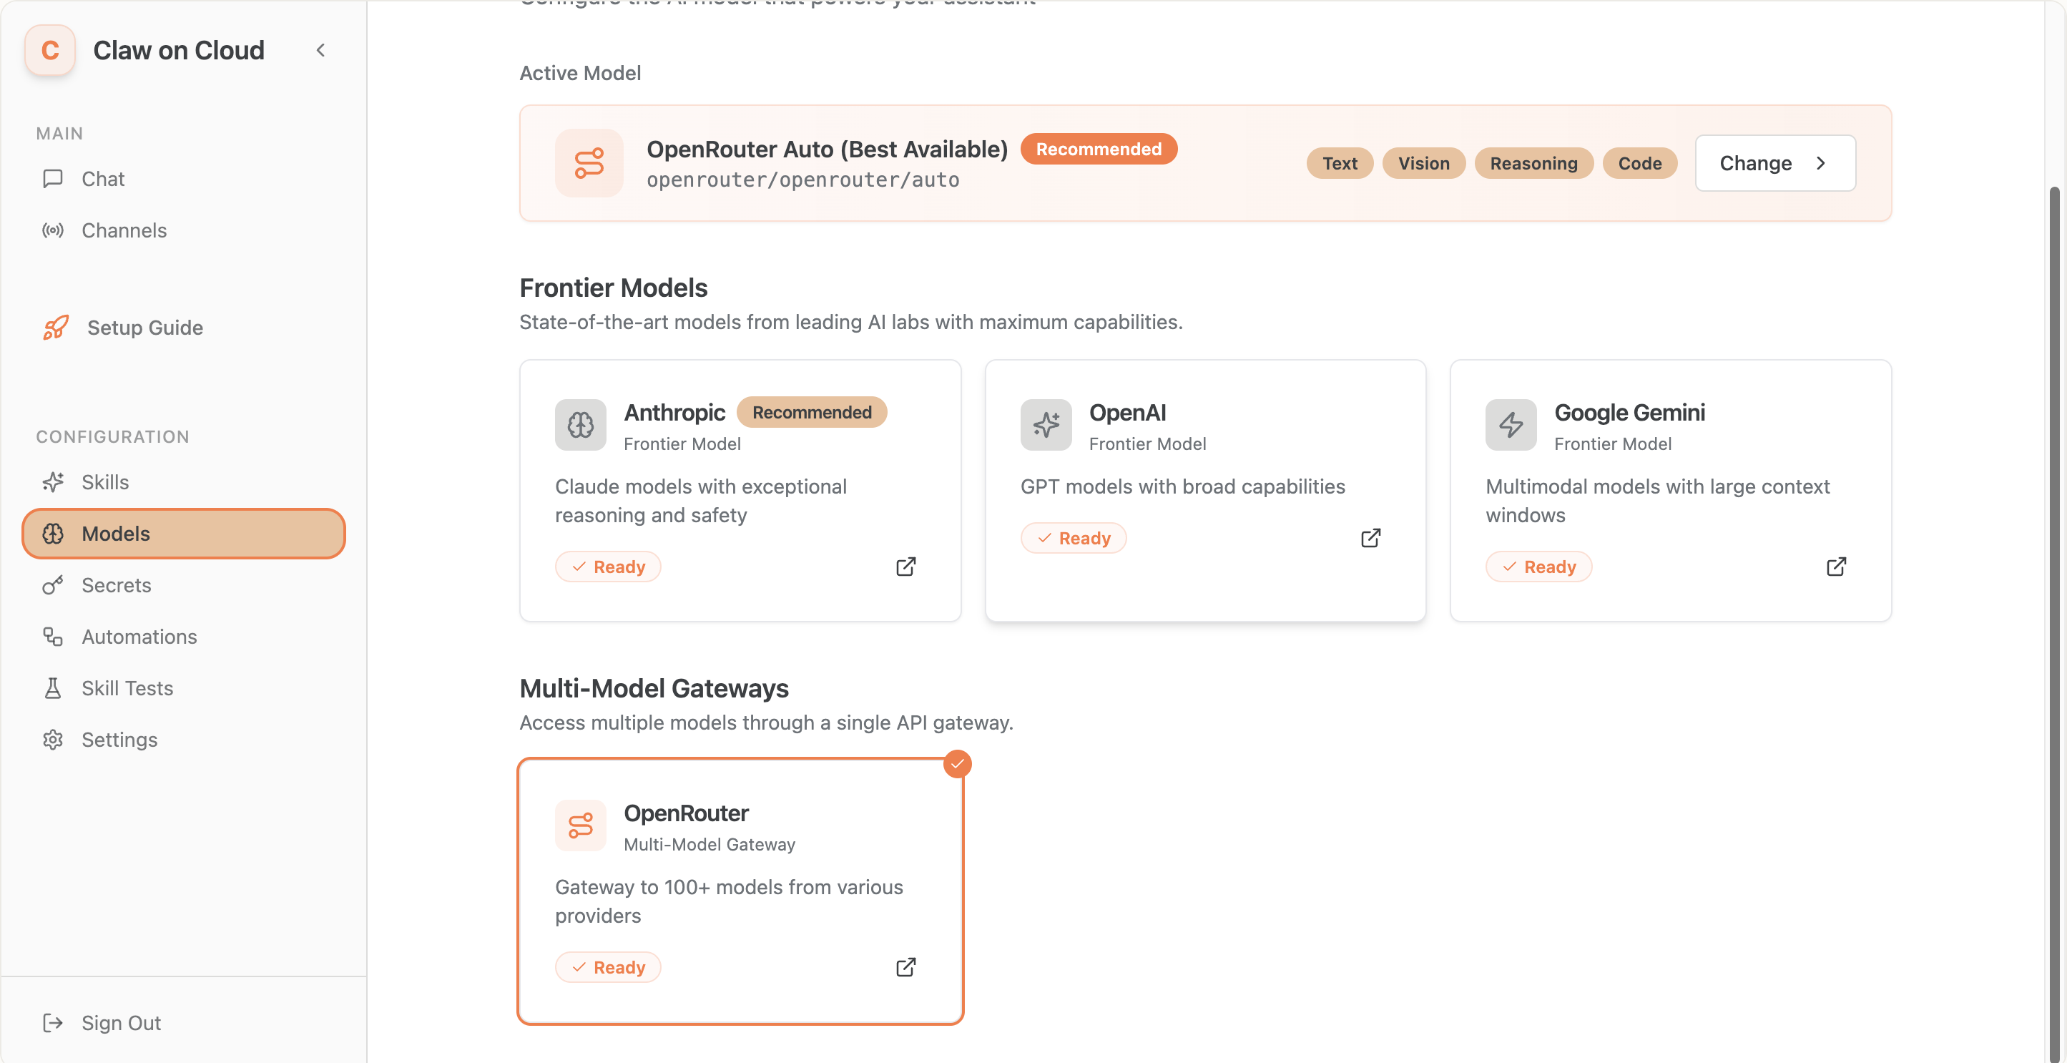
Task: Open the Automations icon
Action: [53, 636]
